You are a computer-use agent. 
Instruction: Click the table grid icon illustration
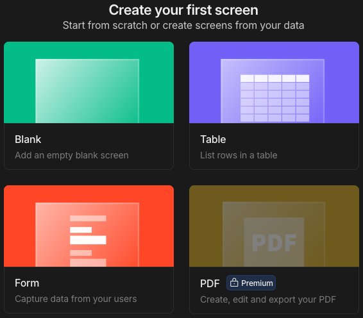[x=274, y=98]
